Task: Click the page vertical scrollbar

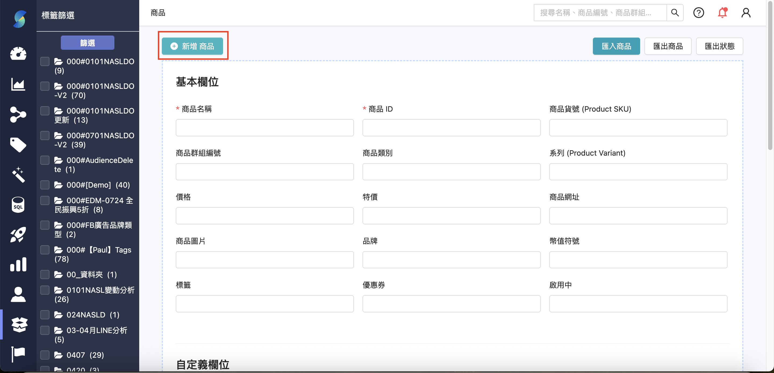Action: pos(770,75)
